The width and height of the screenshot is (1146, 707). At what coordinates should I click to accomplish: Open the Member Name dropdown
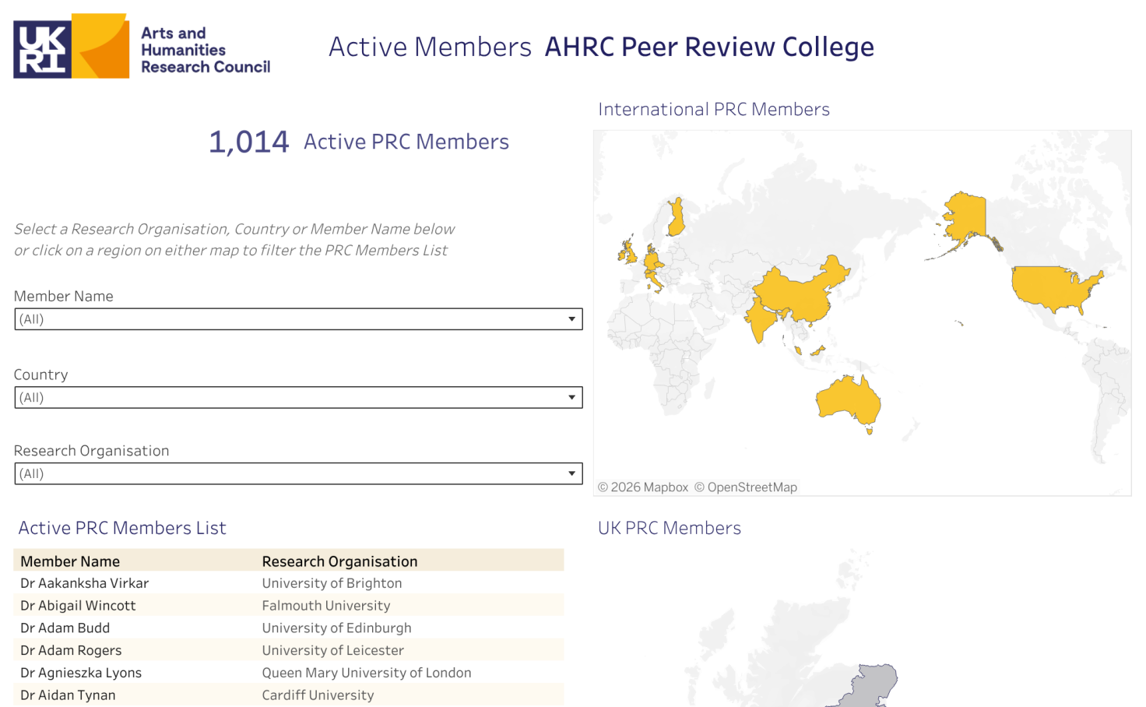[298, 319]
